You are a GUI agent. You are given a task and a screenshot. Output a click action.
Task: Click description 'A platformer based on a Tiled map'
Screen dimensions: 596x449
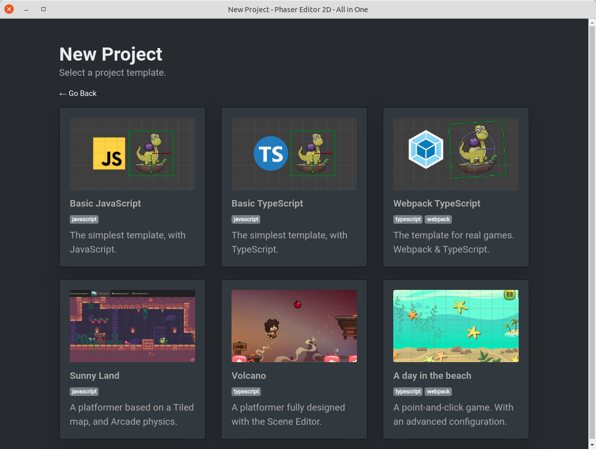point(132,415)
